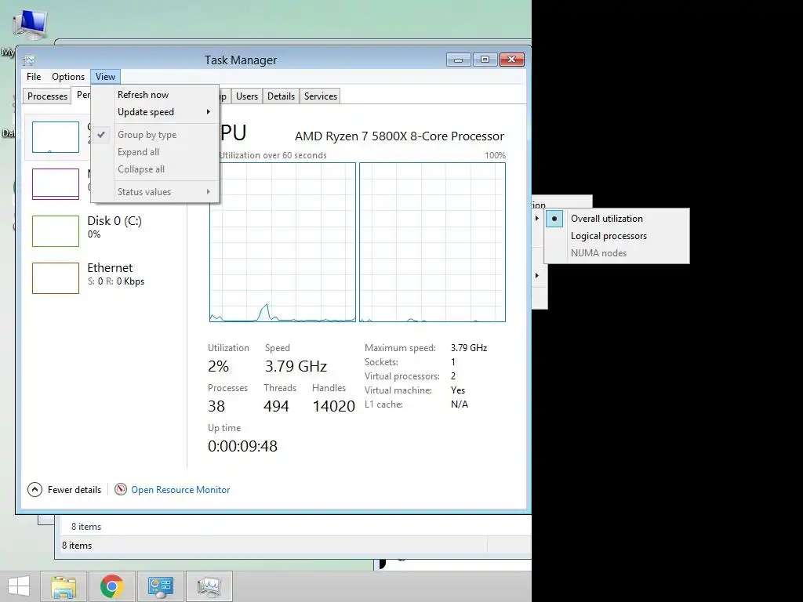
Task: Open the Windows Start button
Action: click(19, 586)
